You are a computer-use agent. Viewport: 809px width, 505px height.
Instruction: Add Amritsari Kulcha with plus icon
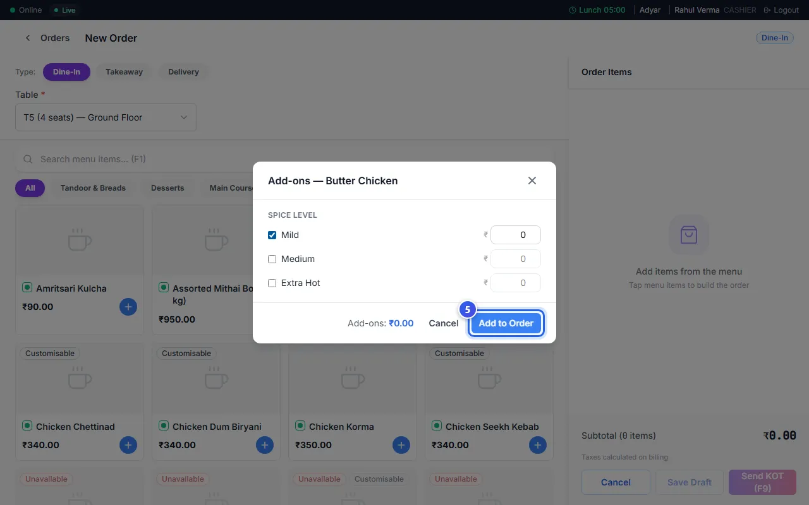tap(128, 307)
